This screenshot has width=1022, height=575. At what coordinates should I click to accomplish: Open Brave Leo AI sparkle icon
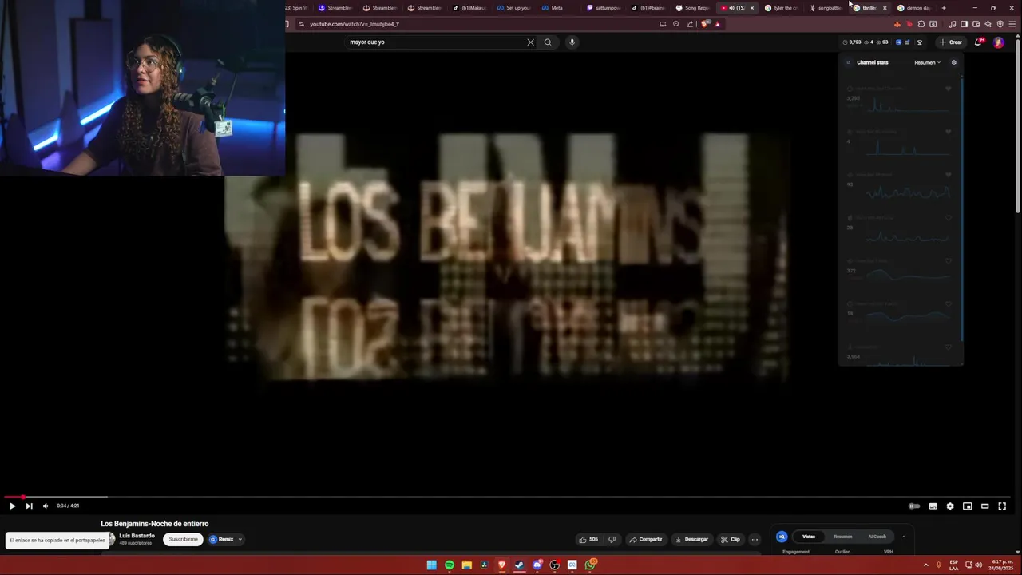(x=988, y=24)
